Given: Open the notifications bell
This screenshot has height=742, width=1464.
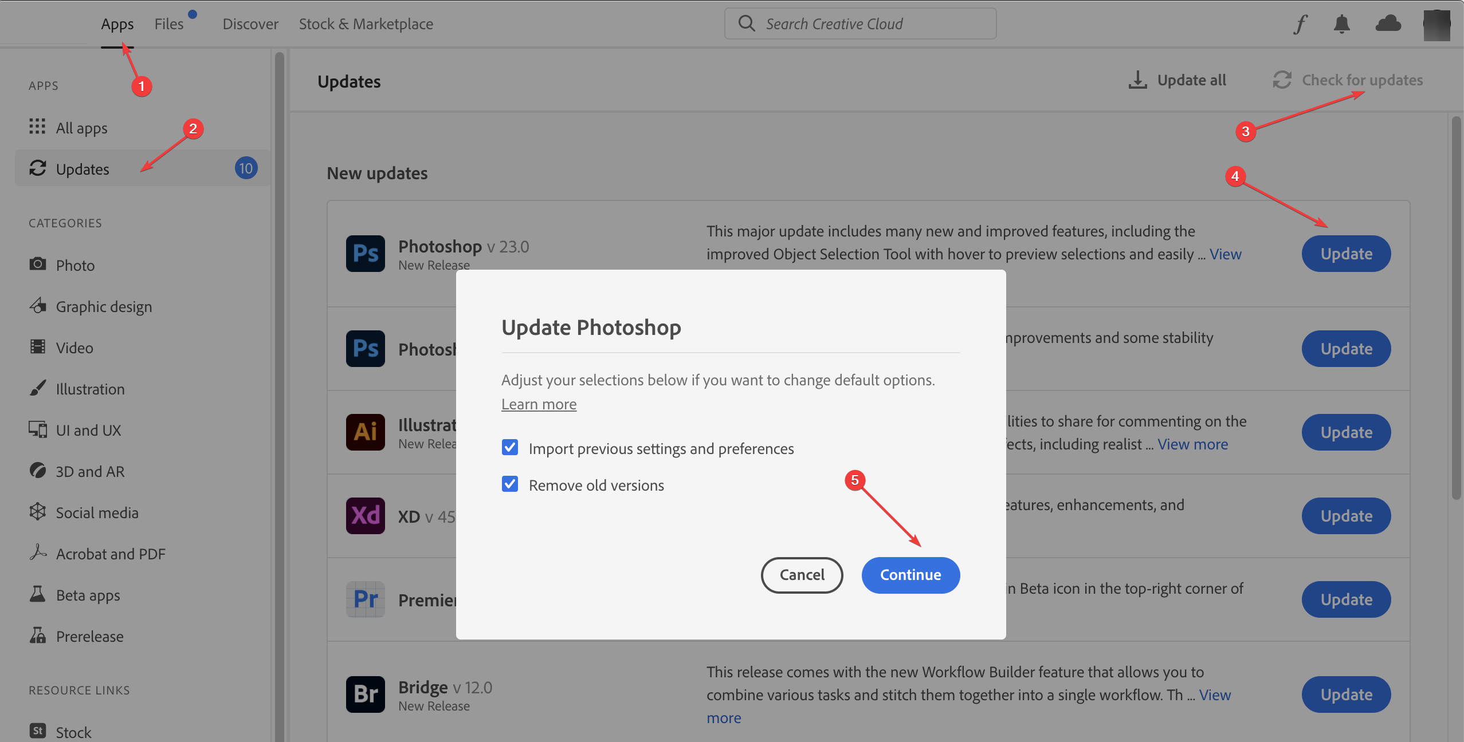Looking at the screenshot, I should click(1341, 24).
